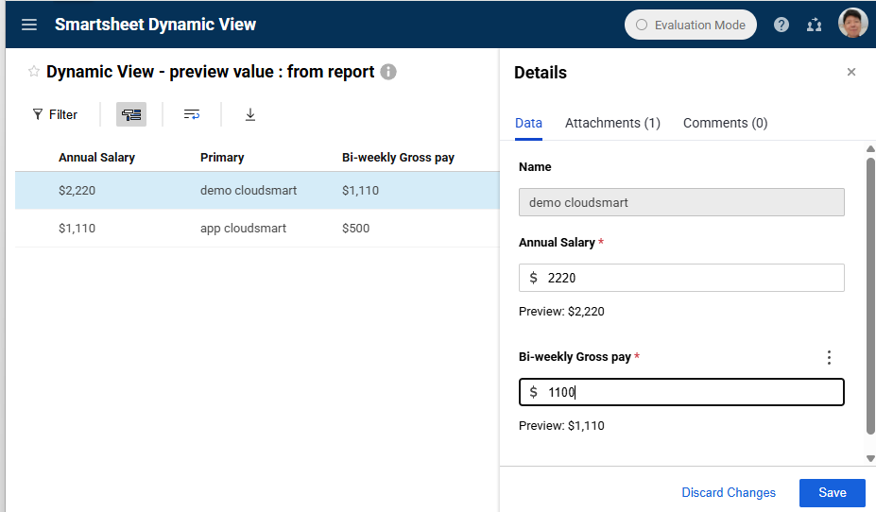Switch to the Data tab

point(528,123)
